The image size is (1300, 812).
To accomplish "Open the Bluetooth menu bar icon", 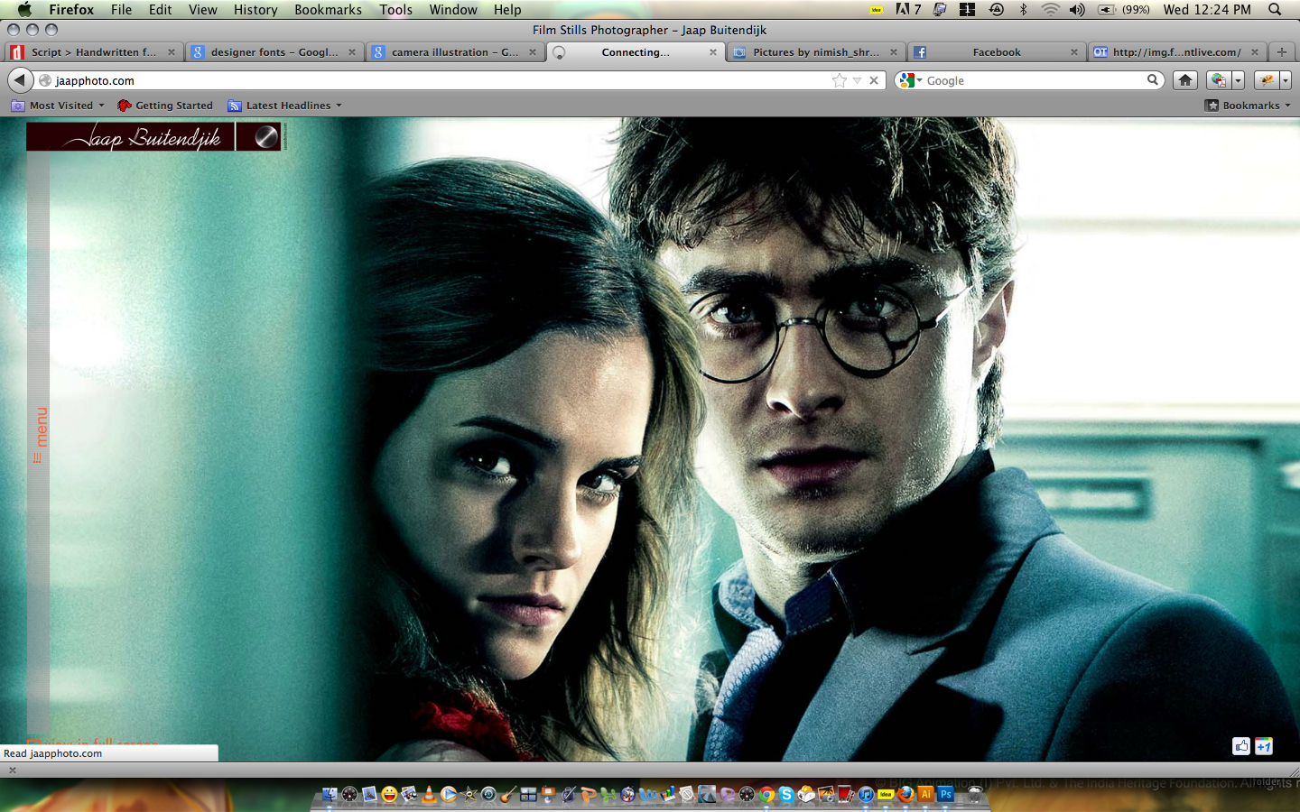I will (1024, 10).
